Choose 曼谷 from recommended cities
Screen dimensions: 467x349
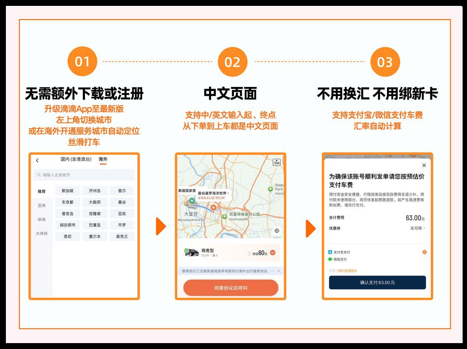(x=122, y=202)
